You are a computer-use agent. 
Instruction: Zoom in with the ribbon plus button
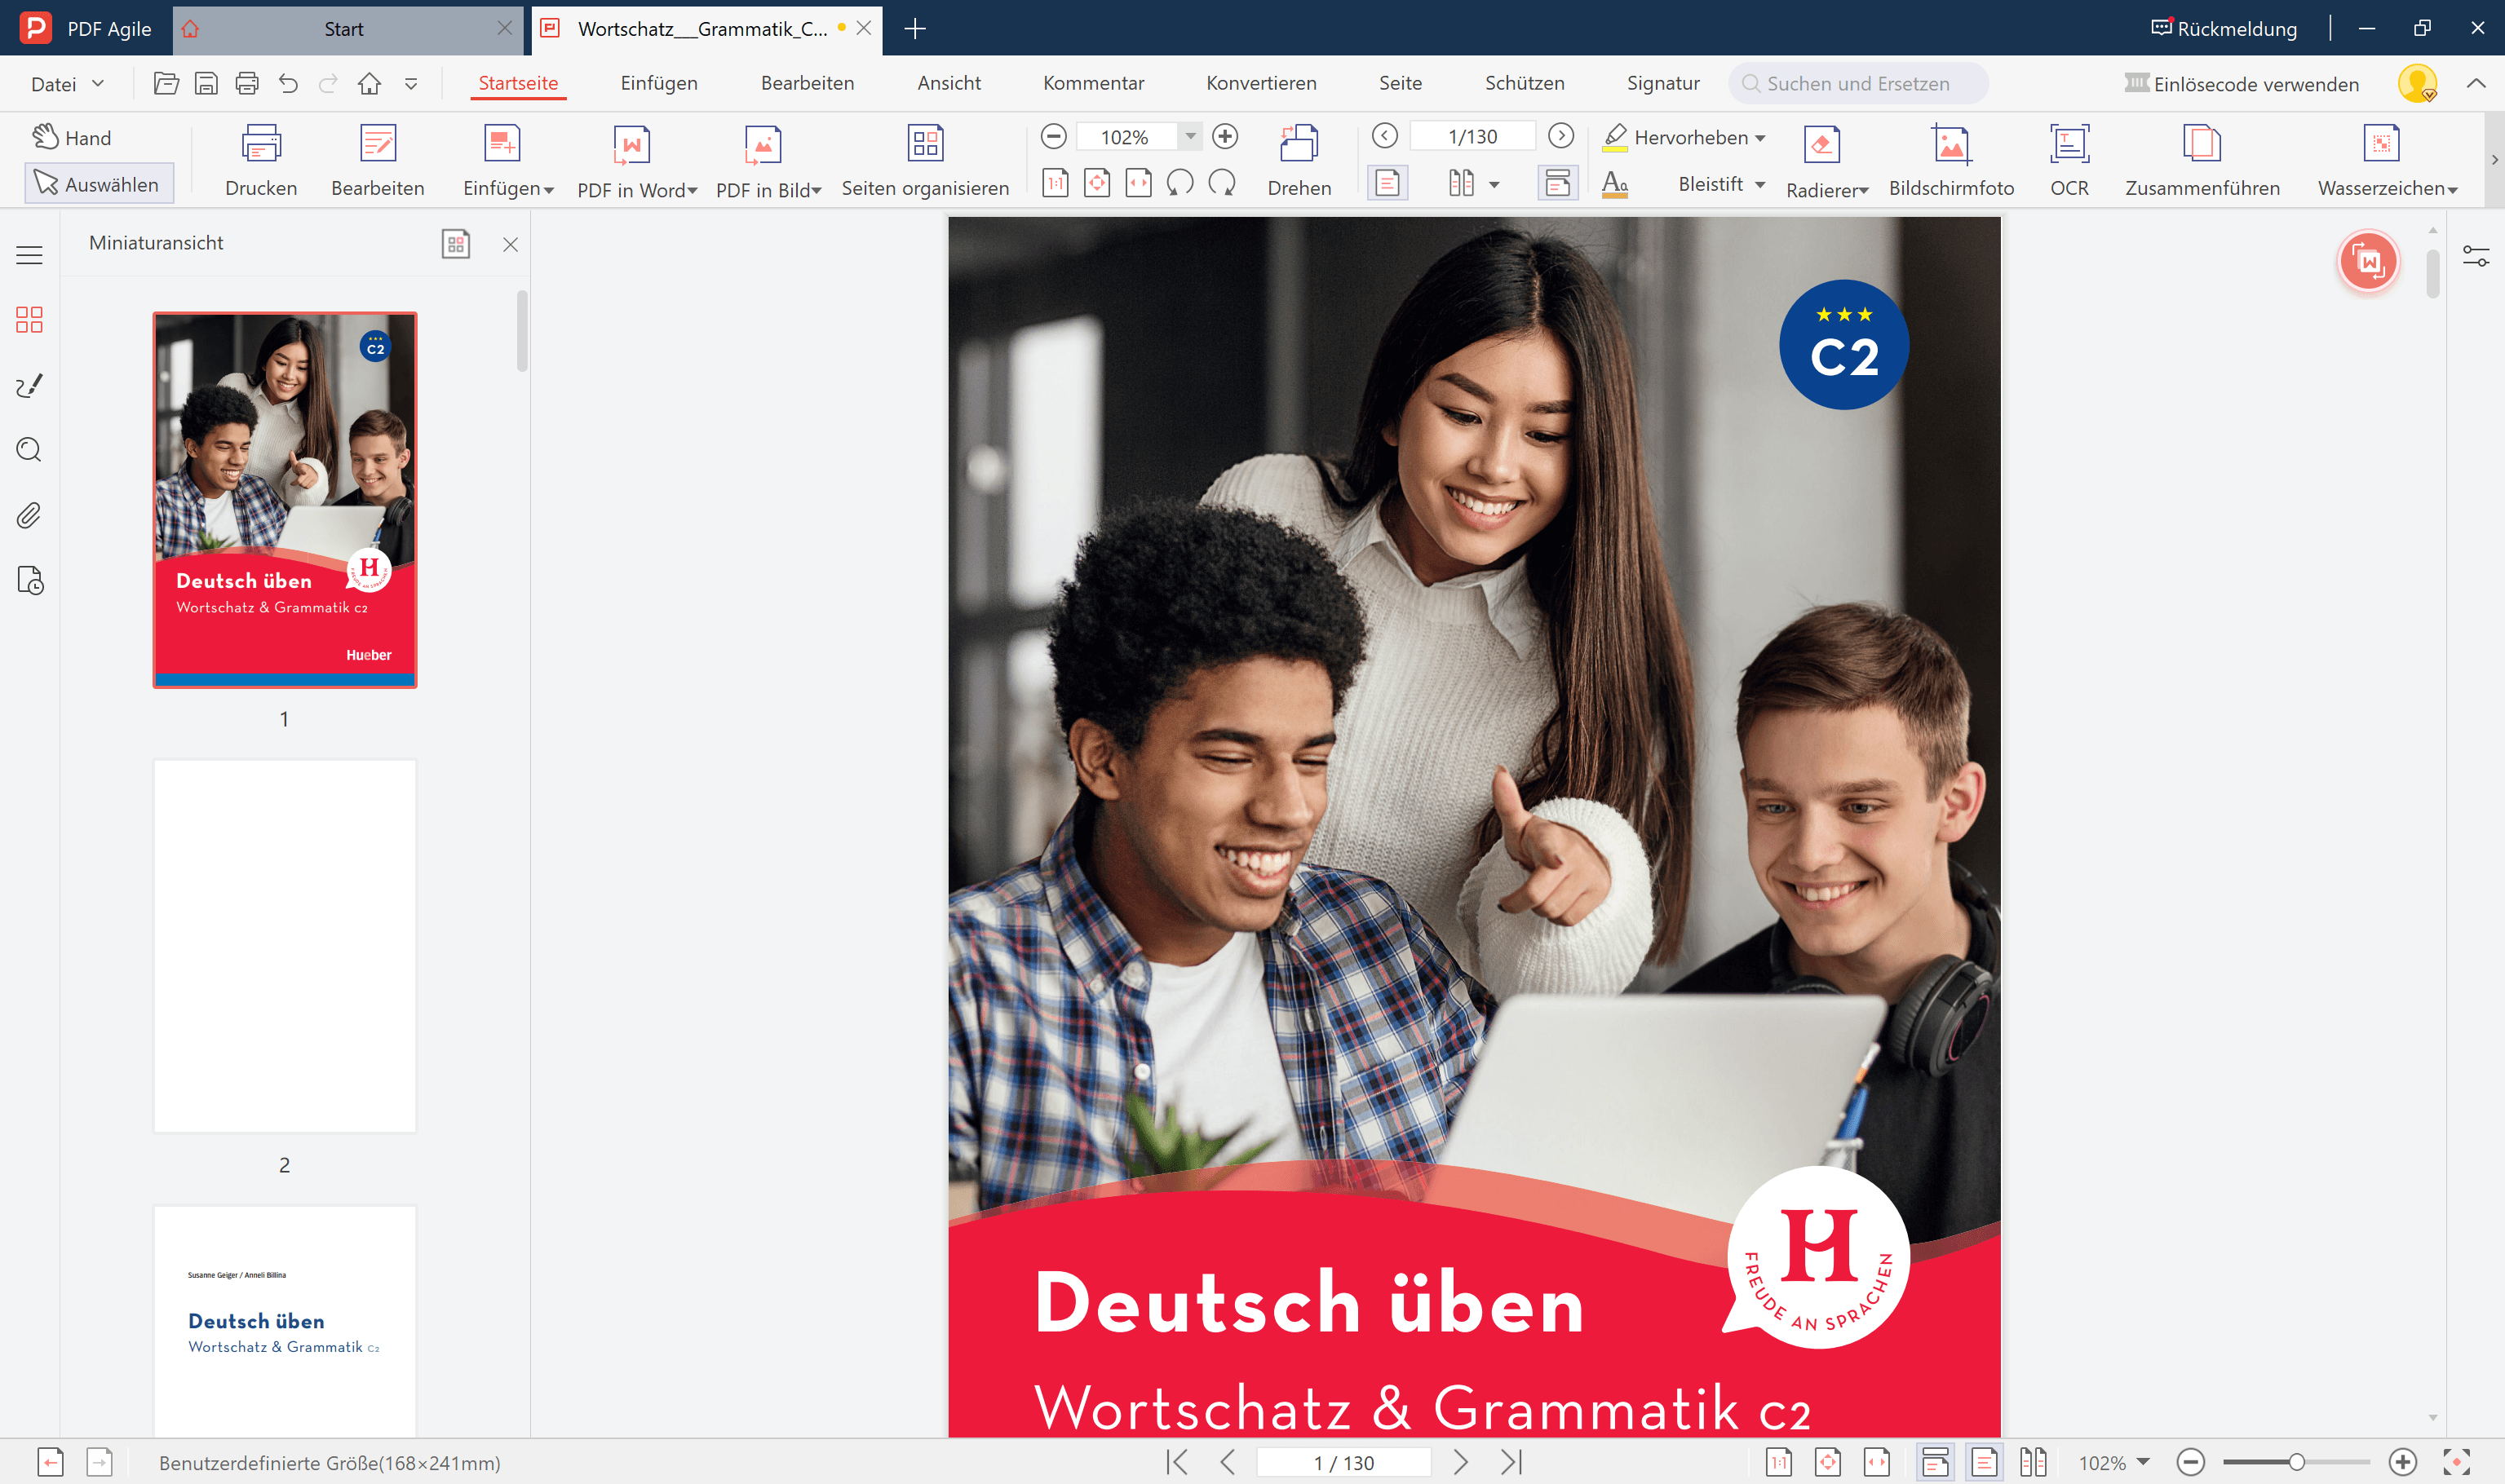[1224, 136]
